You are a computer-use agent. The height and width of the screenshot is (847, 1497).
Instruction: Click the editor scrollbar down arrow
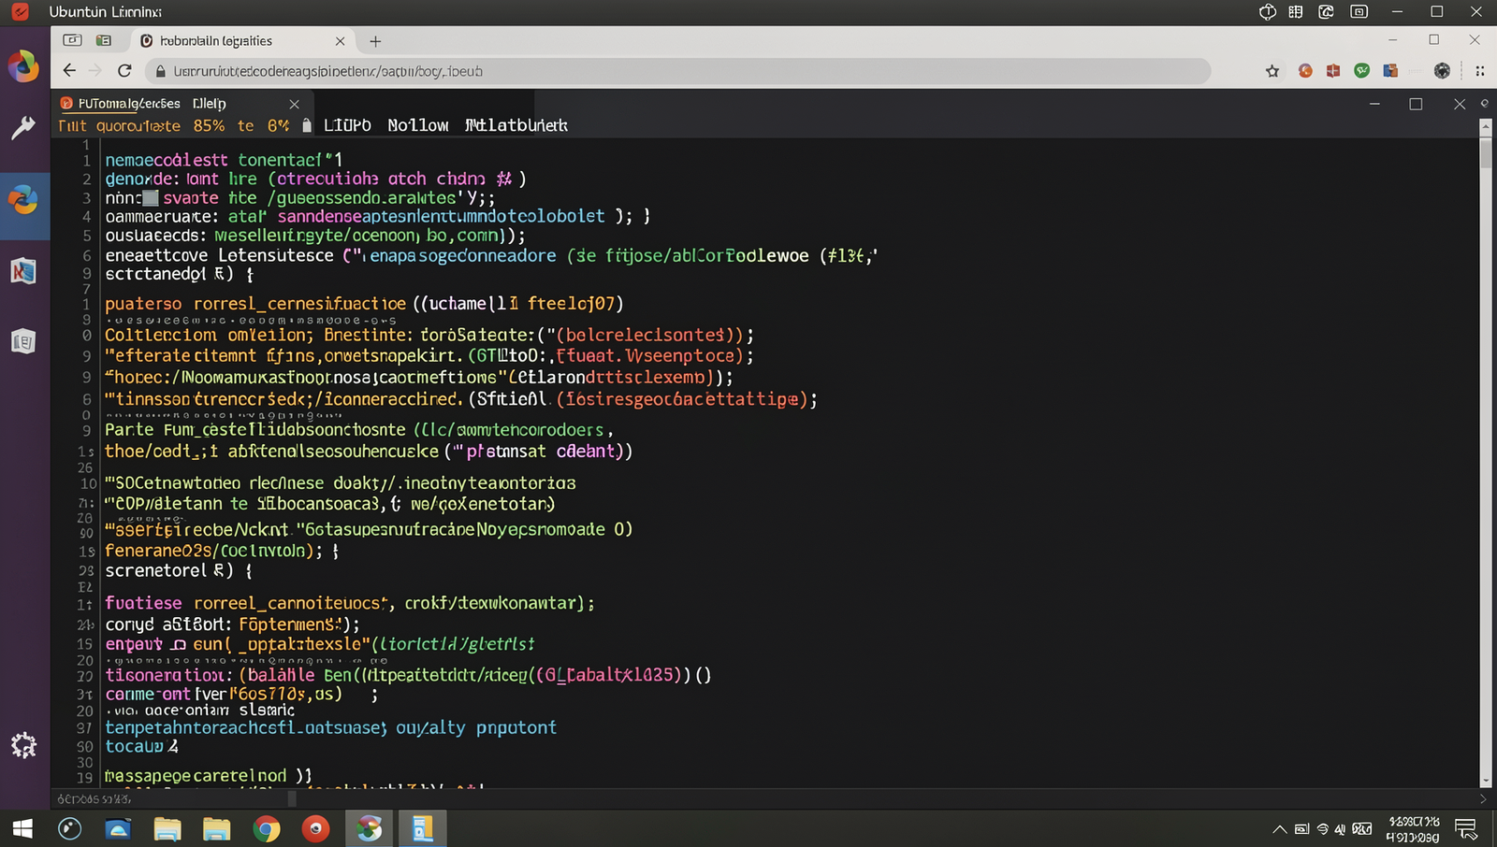click(1486, 780)
